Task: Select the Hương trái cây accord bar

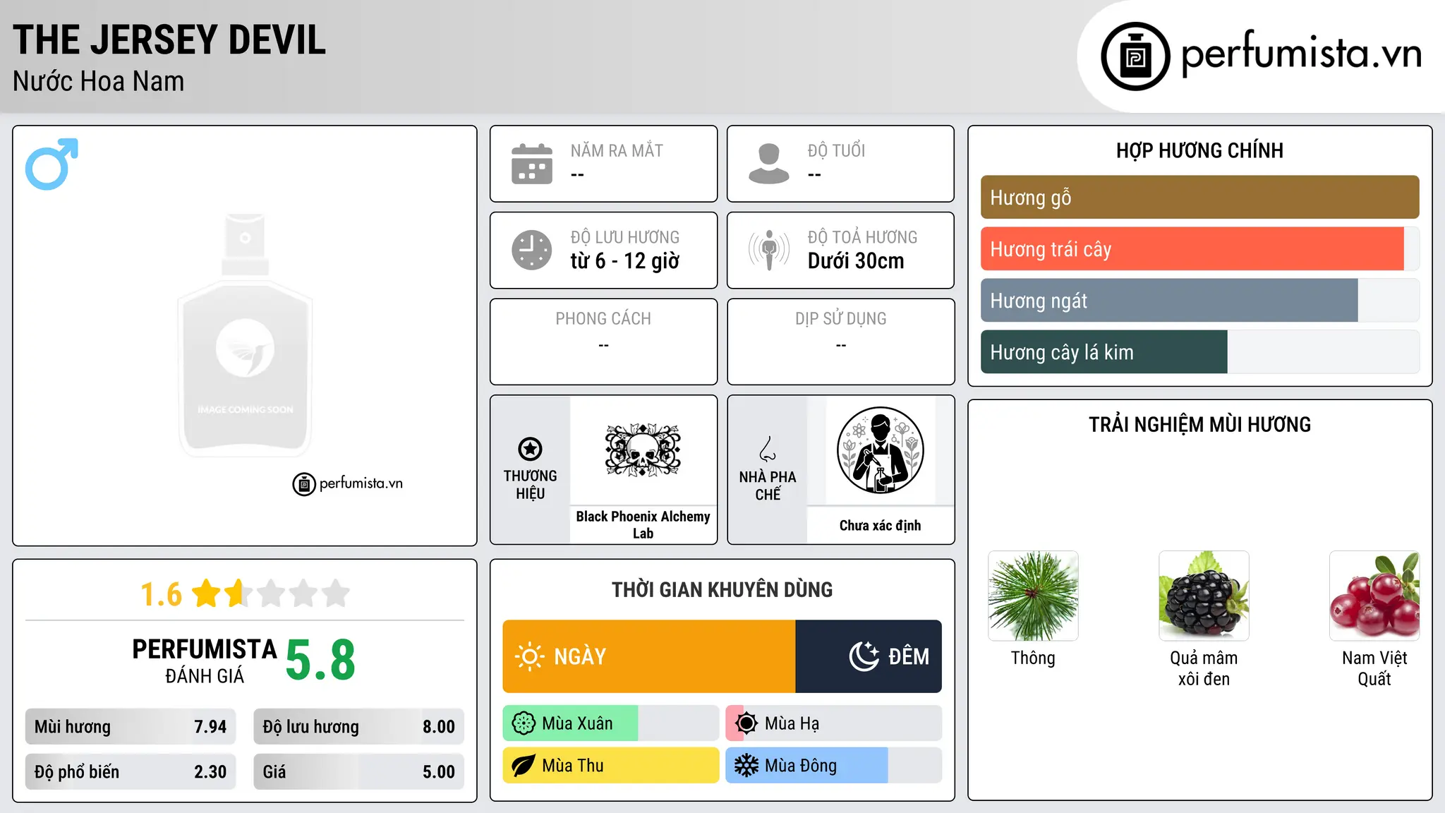Action: click(1199, 248)
